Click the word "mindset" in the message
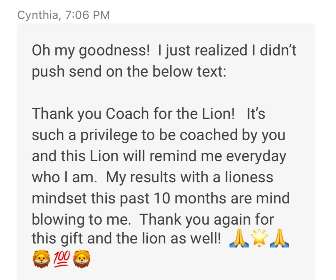This screenshot has width=336, height=280. point(59,198)
